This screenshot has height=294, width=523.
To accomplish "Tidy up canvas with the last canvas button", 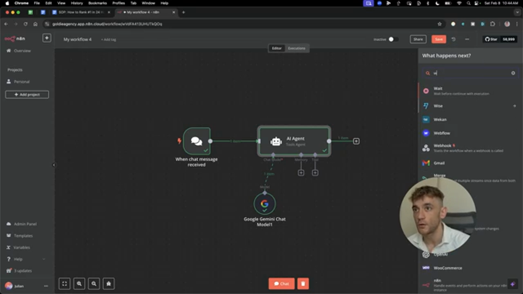I will pyautogui.click(x=109, y=283).
